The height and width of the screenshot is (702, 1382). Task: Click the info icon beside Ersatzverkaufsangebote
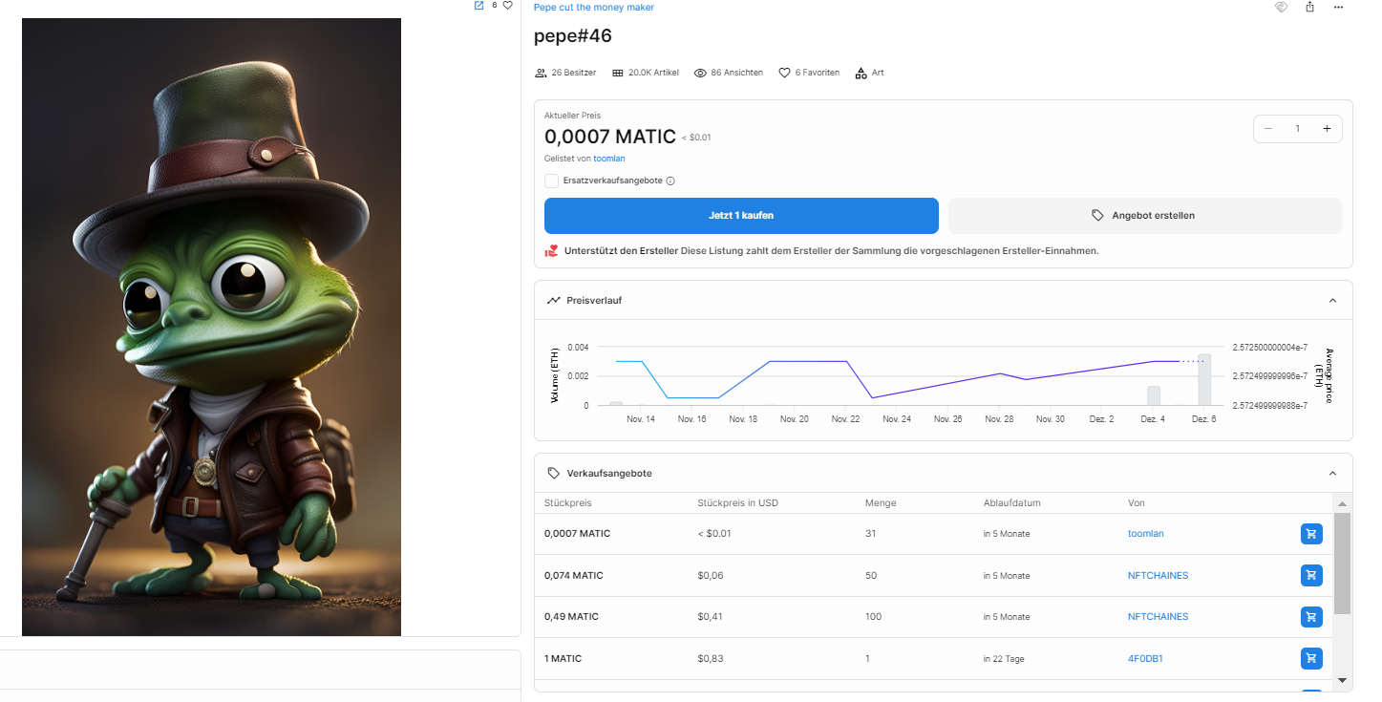670,181
